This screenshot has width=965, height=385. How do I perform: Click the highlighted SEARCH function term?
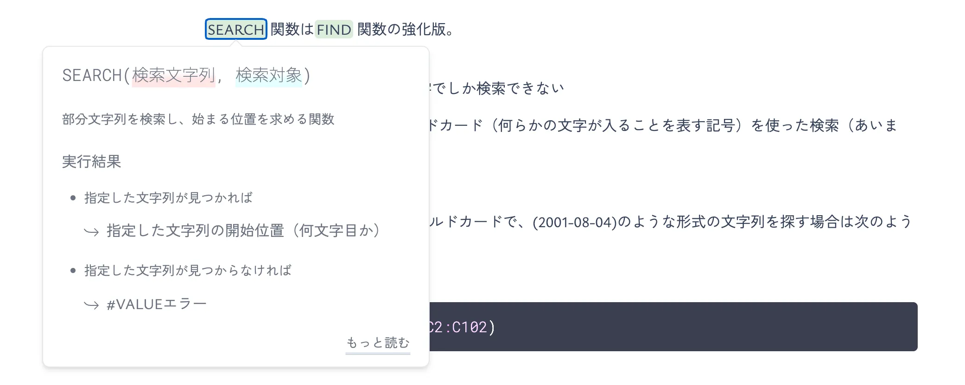236,30
